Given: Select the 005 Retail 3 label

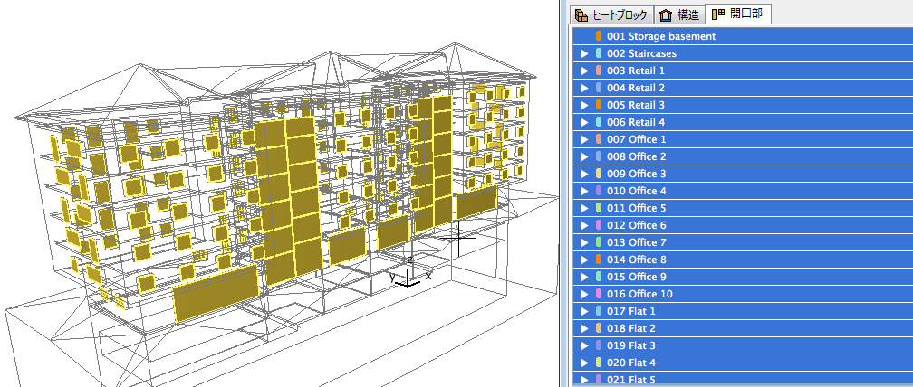Looking at the screenshot, I should coord(636,105).
